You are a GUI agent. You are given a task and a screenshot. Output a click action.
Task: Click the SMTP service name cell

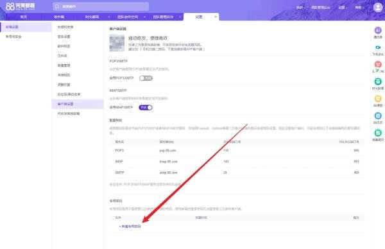point(119,173)
